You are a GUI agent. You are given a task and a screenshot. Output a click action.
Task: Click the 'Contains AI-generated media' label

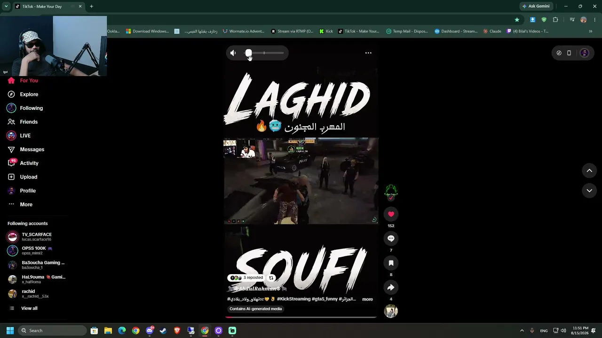coord(256,309)
